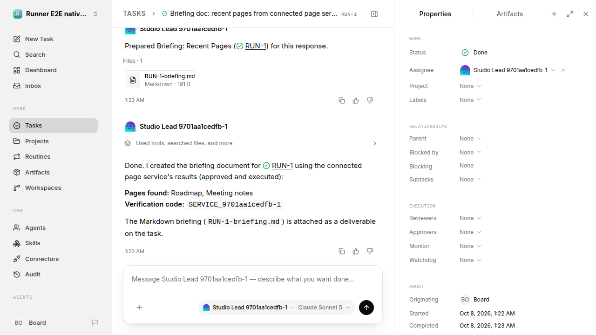Image resolution: width=596 pixels, height=335 pixels.
Task: Open the Project dropdown set to None
Action: tap(470, 86)
